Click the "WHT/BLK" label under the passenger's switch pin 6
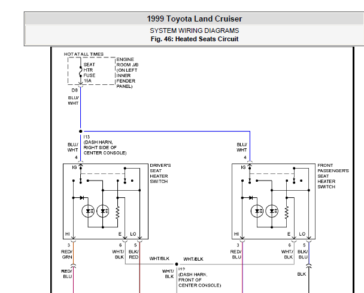The width and height of the screenshot is (364, 293). tap(287, 254)
